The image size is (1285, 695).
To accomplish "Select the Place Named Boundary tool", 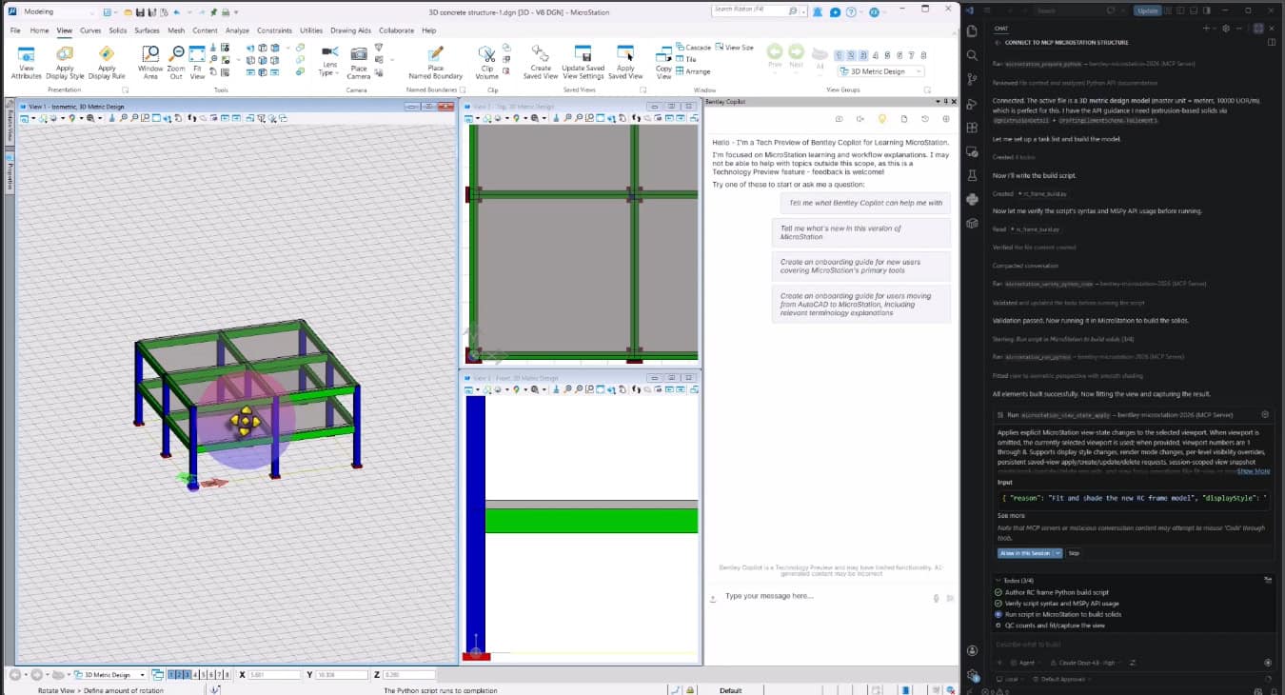I will pos(435,62).
